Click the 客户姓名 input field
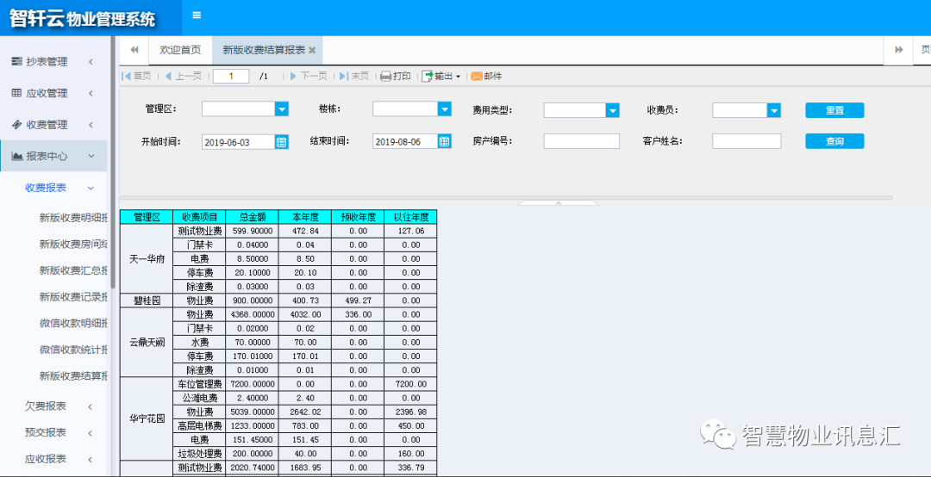931x477 pixels. coord(747,141)
